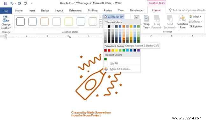Switch to the Review tab
This screenshot has width=206, height=121.
pyautogui.click(x=108, y=11)
